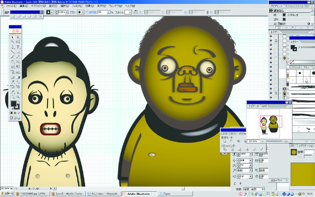Select the Pen tool in toolbox

pyautogui.click(x=13, y=47)
